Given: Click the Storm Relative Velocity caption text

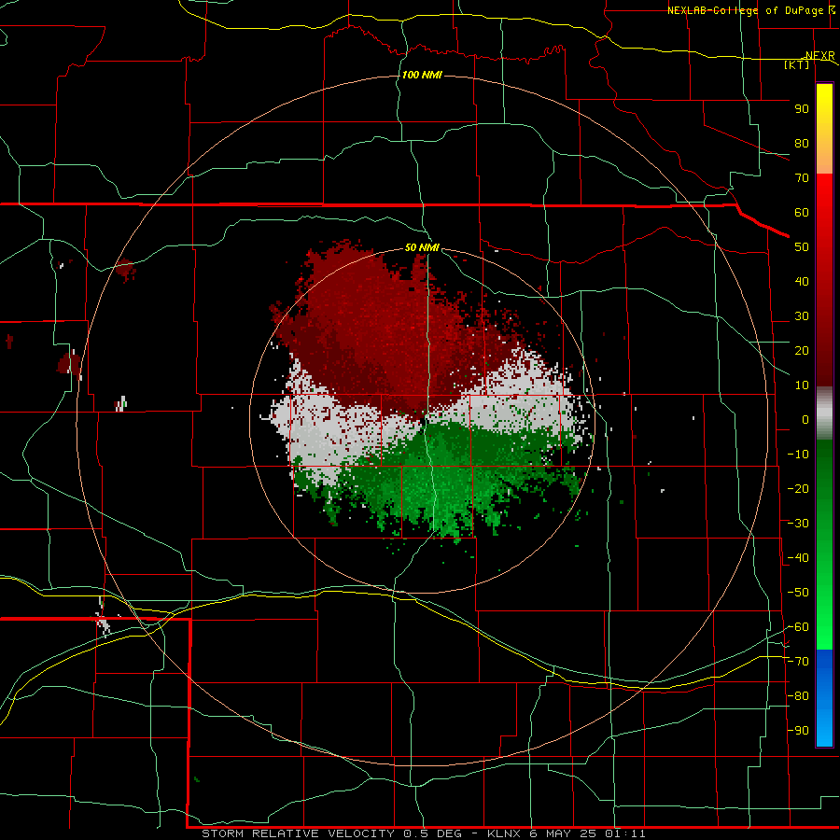Looking at the screenshot, I should pos(423,833).
